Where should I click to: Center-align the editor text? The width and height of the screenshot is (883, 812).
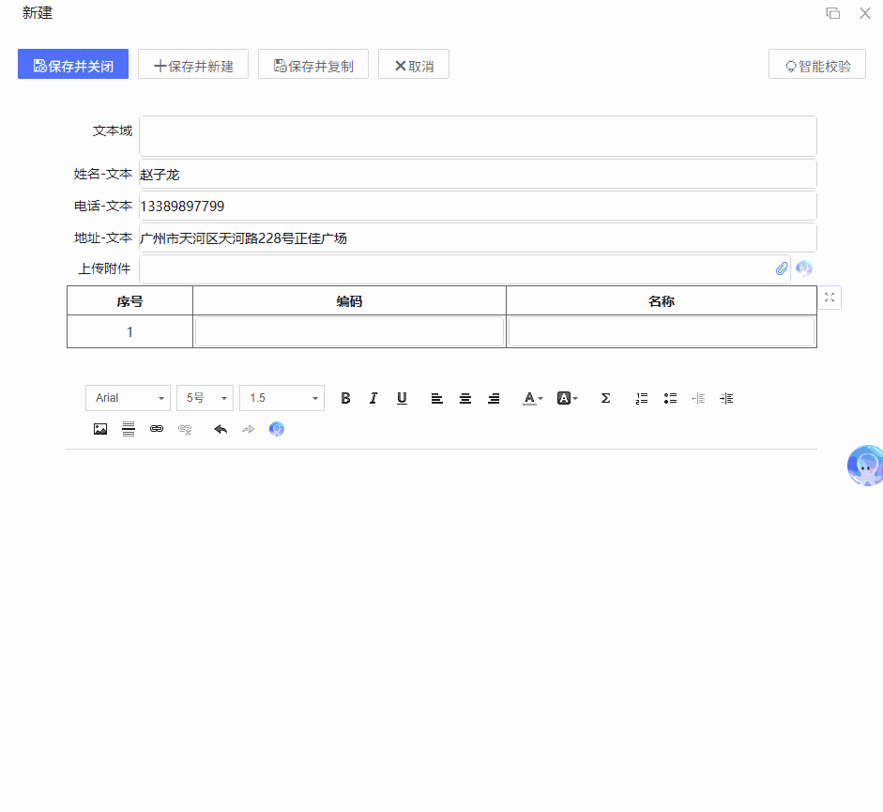pos(465,398)
